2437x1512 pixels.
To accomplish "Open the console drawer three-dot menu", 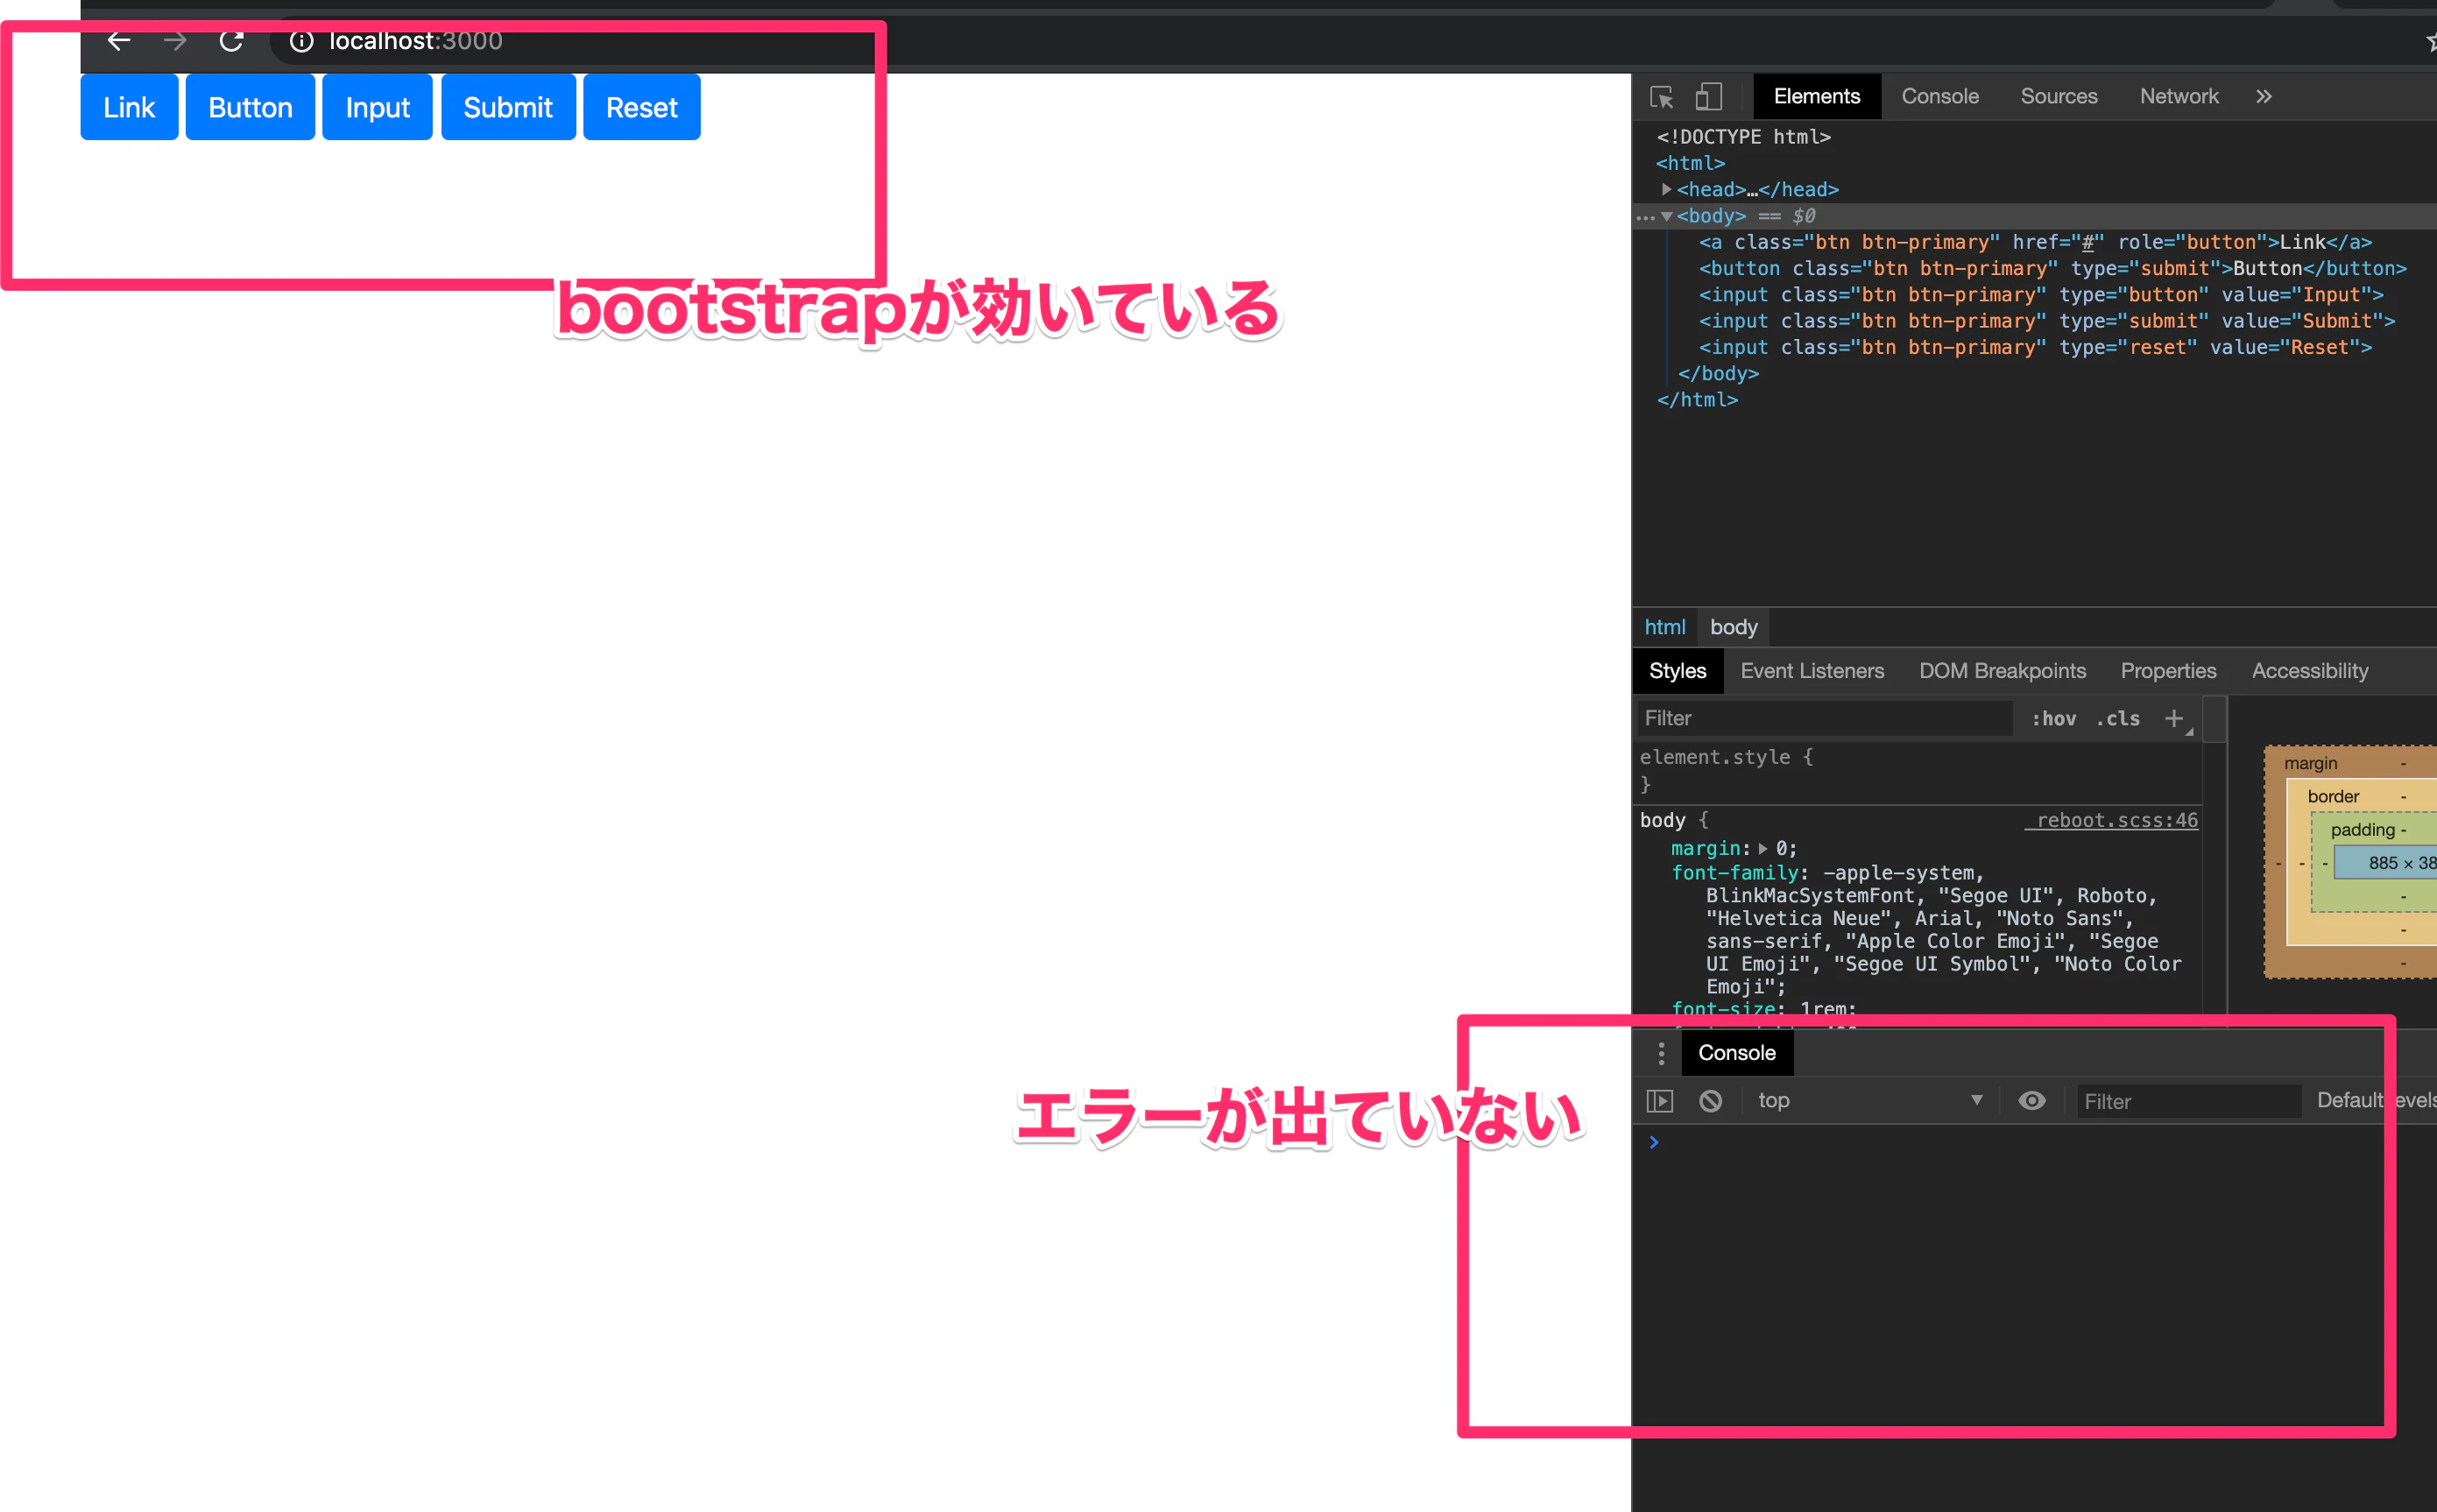I will [x=1661, y=1053].
